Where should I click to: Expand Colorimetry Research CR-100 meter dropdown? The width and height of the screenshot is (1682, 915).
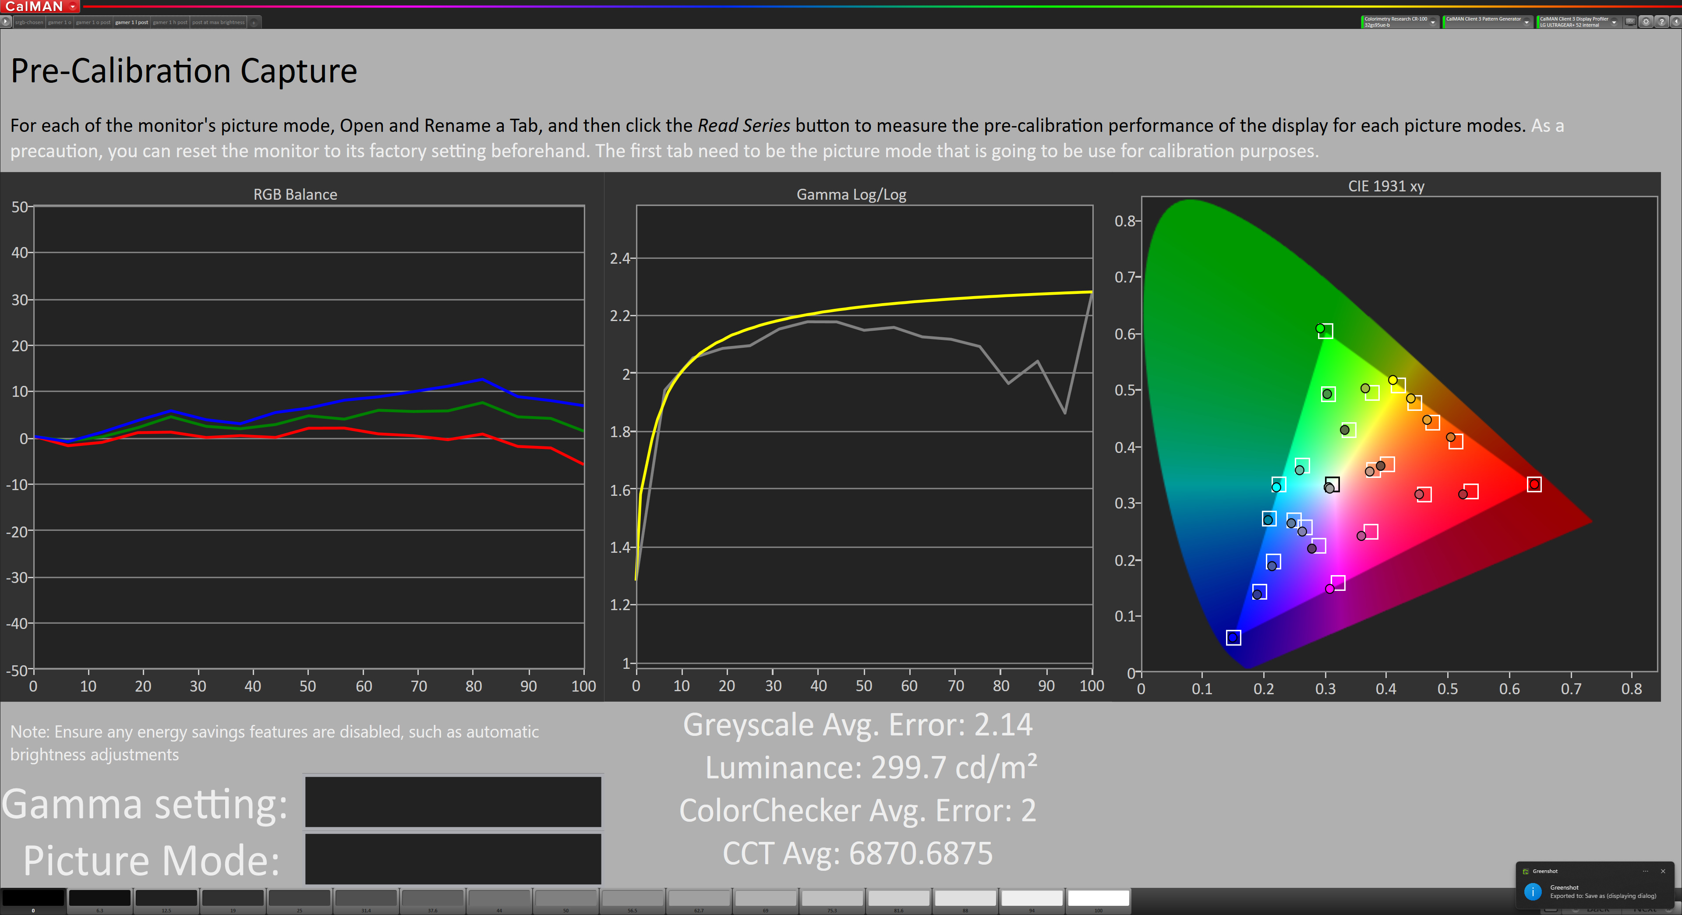click(x=1433, y=21)
